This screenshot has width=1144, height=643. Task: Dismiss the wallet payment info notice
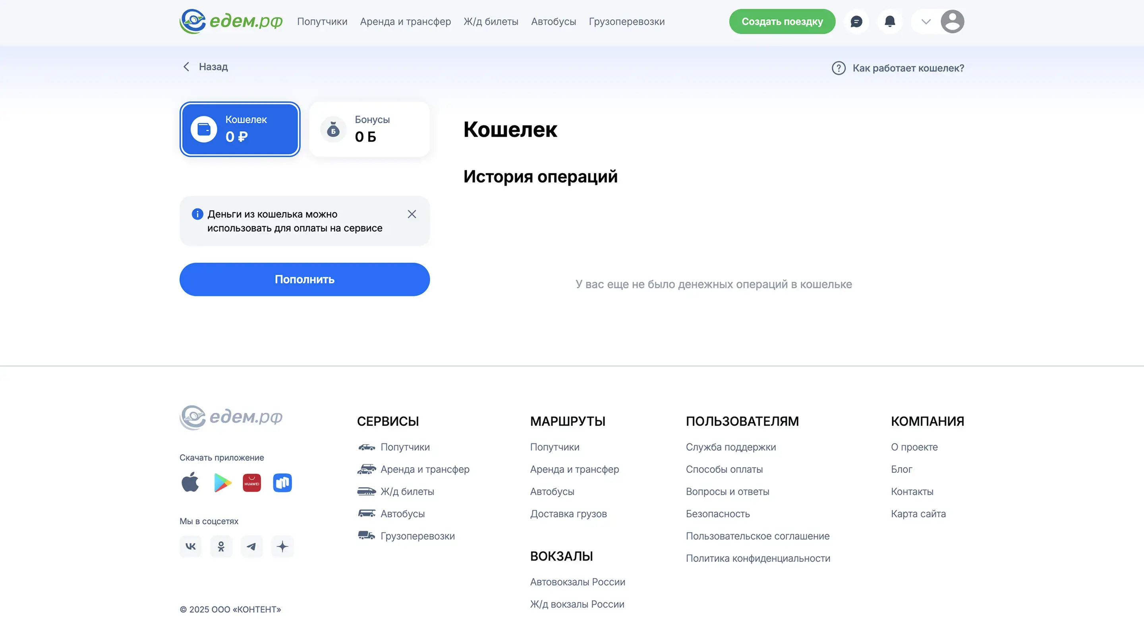412,214
